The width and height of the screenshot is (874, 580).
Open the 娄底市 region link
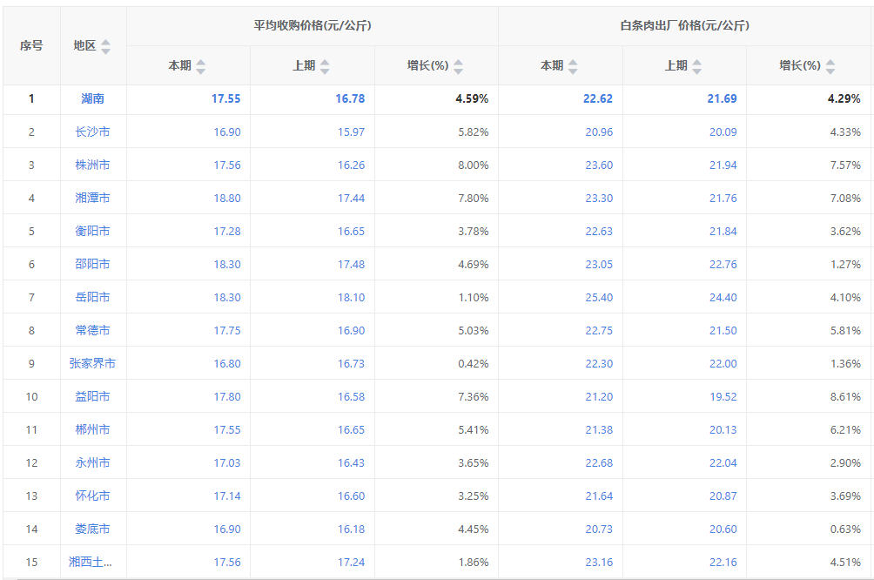click(x=92, y=529)
